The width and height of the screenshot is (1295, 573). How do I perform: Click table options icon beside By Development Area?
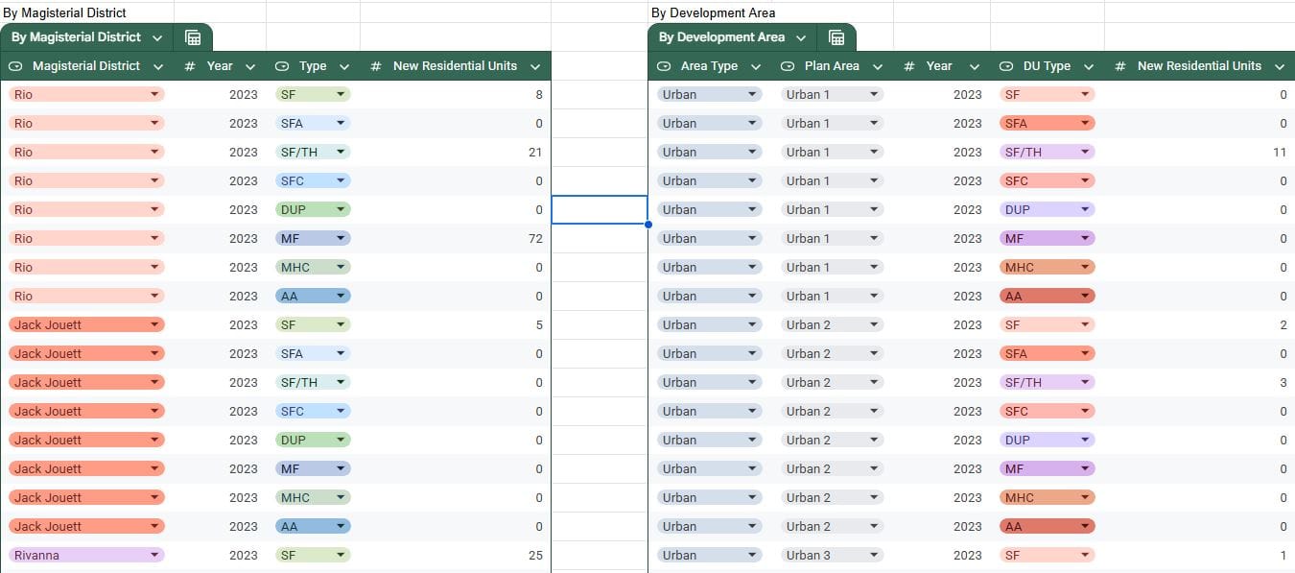tap(836, 37)
